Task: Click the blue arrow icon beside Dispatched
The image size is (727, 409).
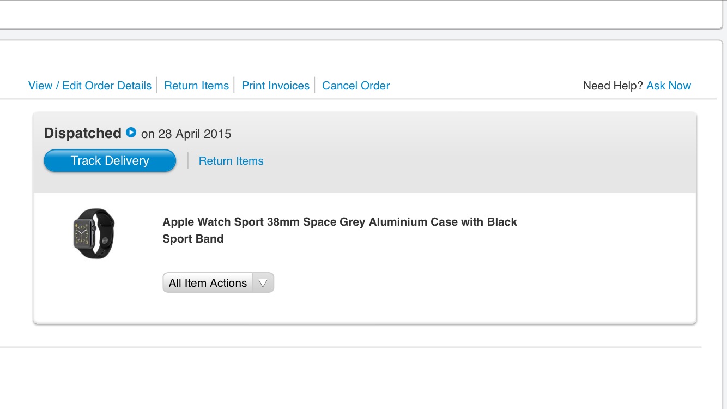Action: (x=131, y=133)
